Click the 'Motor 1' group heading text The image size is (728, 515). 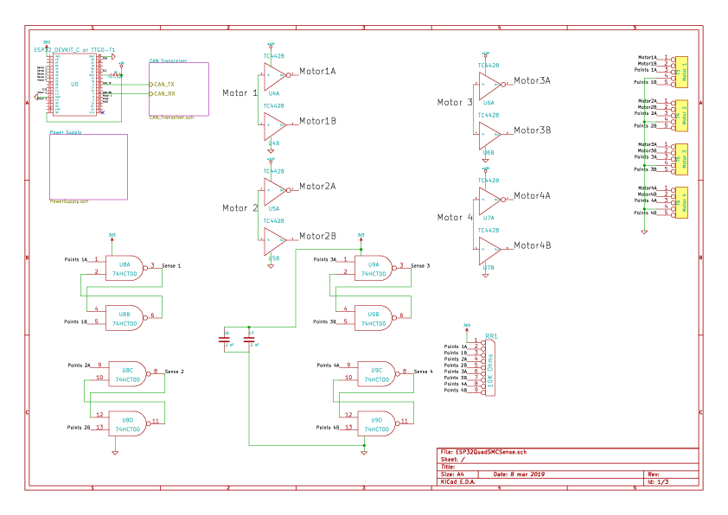coord(239,93)
